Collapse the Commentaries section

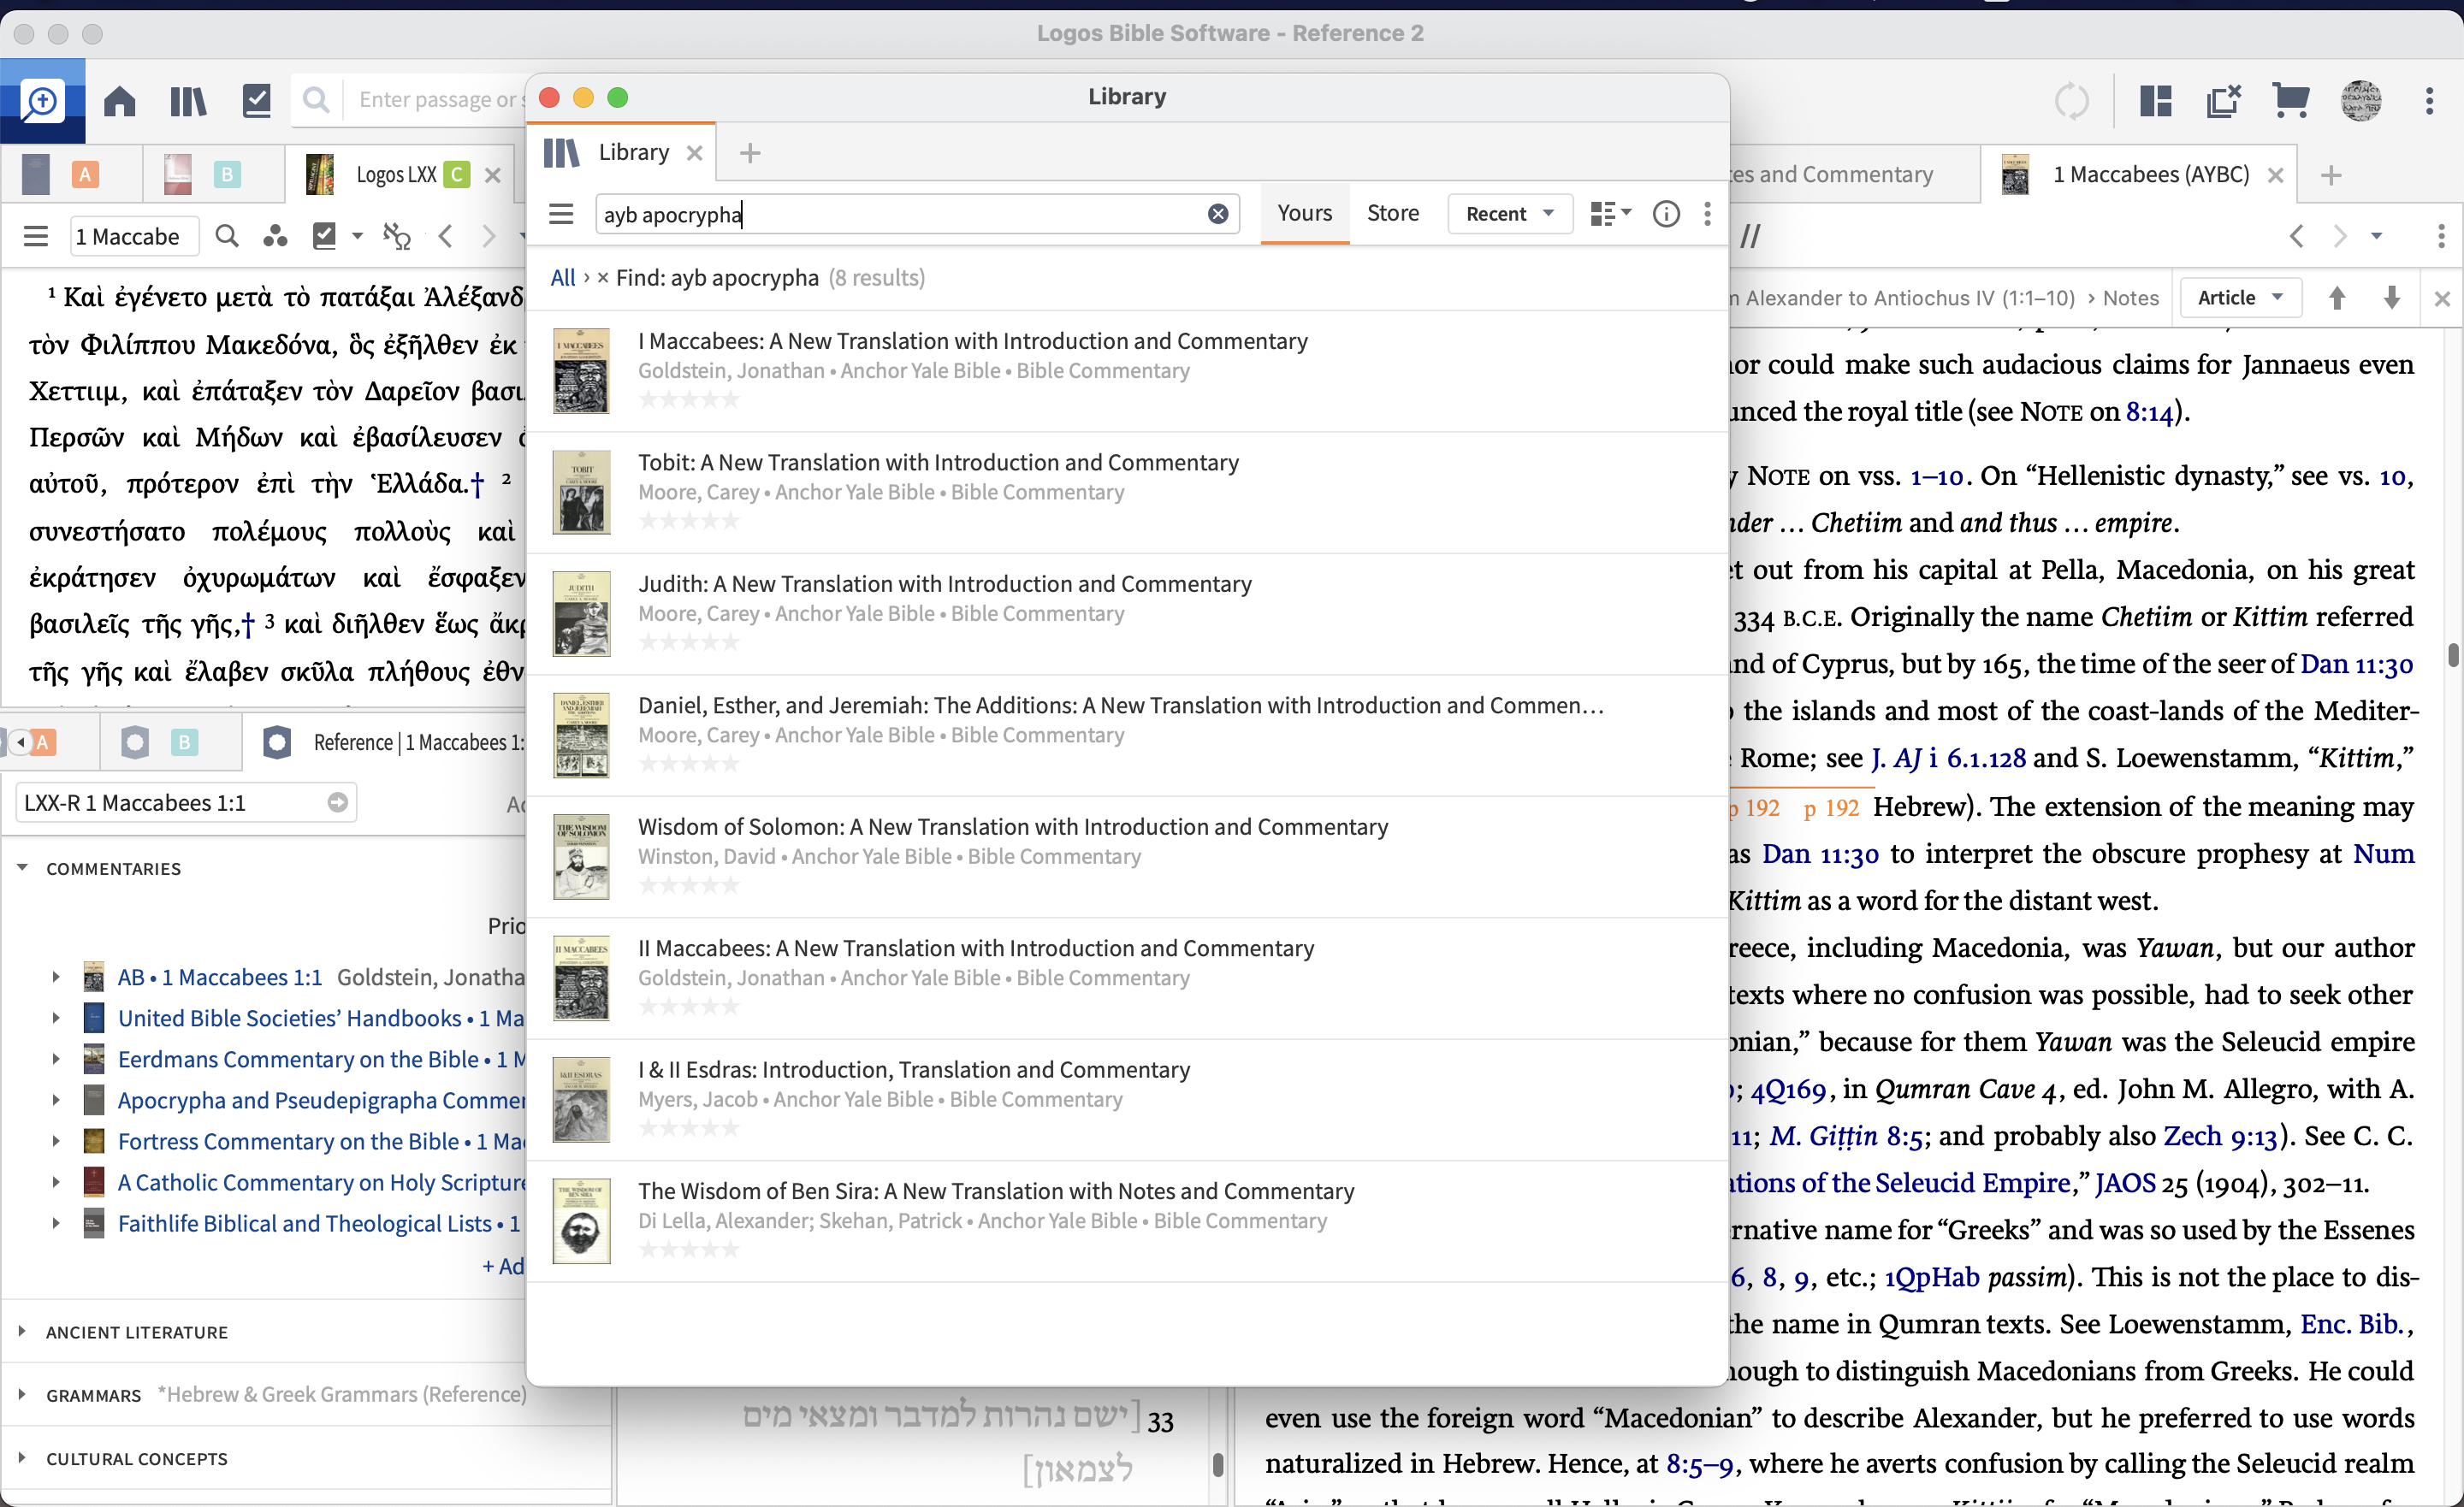pyautogui.click(x=22, y=868)
